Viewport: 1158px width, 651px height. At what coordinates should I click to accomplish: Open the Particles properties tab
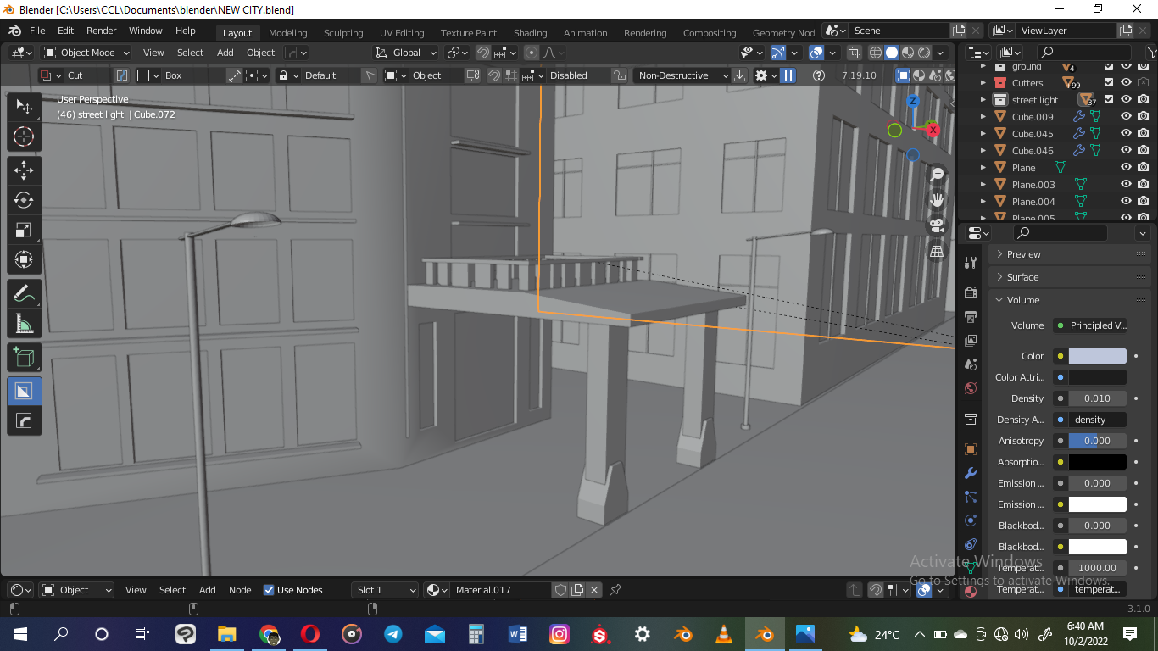tap(971, 497)
